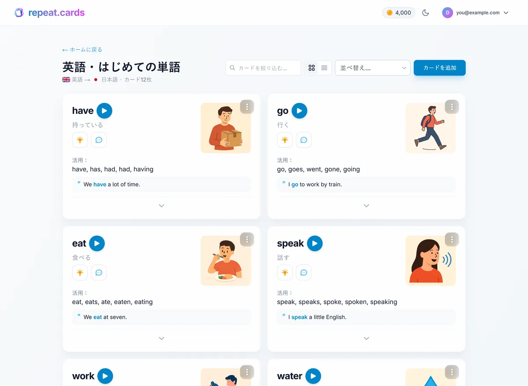
Task: Open the you@example.com account menu
Action: point(476,13)
